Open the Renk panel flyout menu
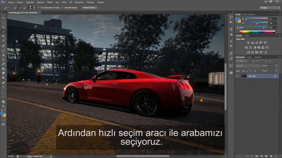Screen dimensions: 282x158 coord(279,14)
